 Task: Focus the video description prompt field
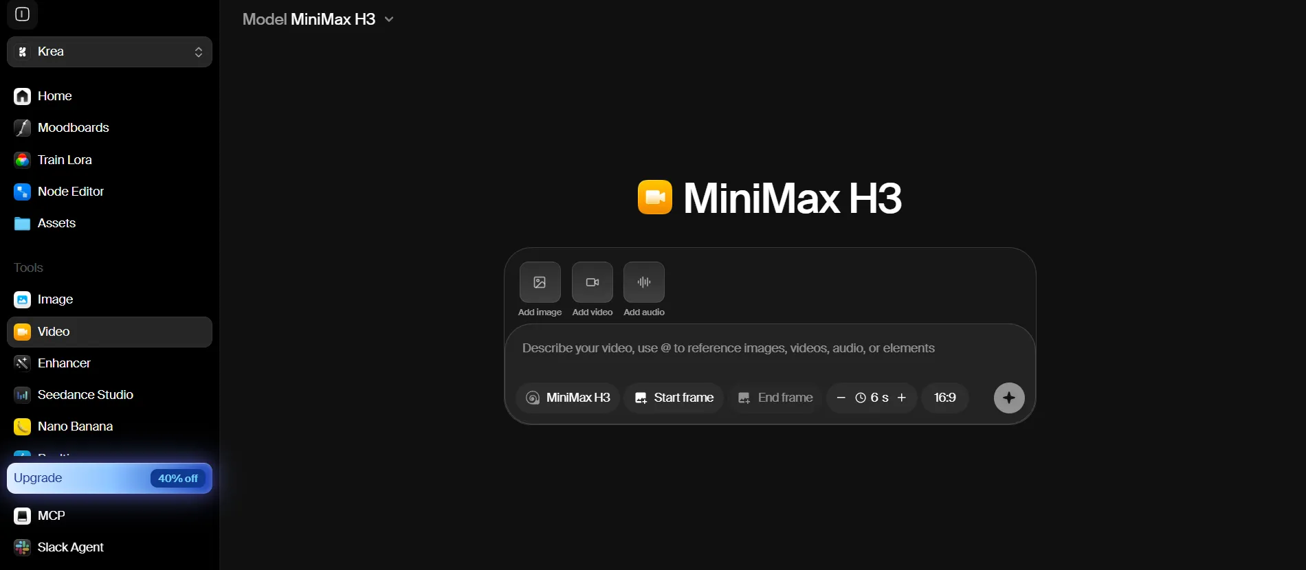(x=770, y=349)
